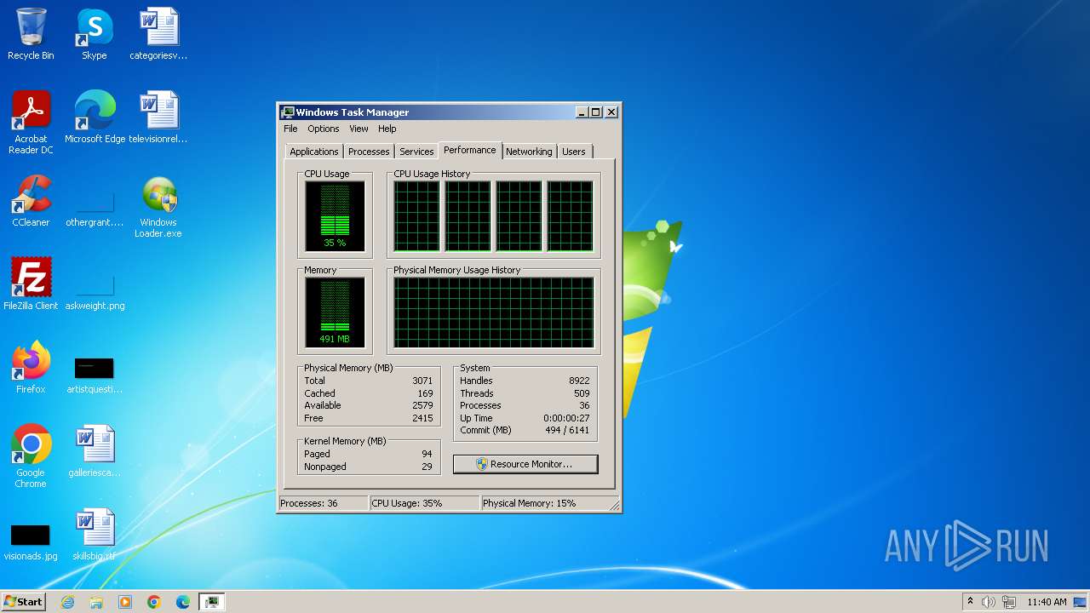The height and width of the screenshot is (613, 1090).
Task: Switch to the Services tab
Action: [416, 152]
